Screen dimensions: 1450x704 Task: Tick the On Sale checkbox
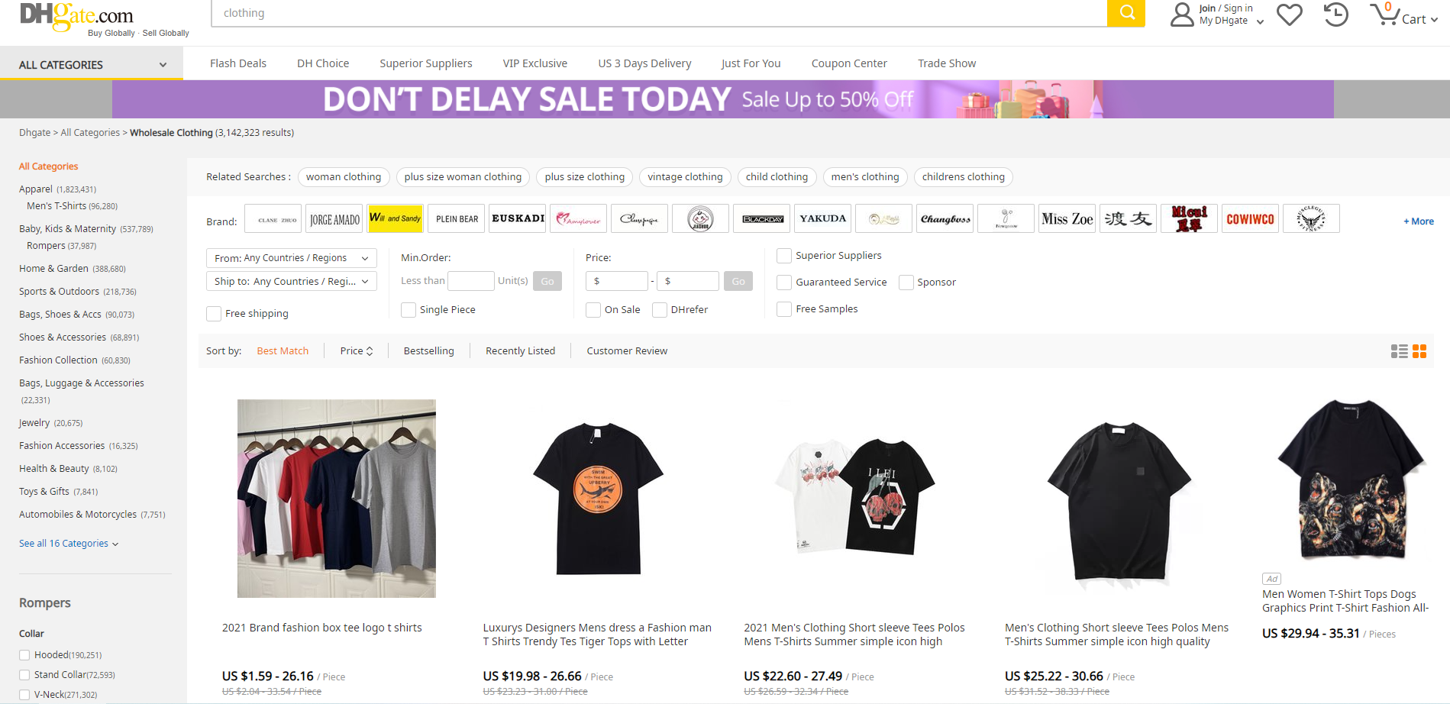(x=593, y=310)
